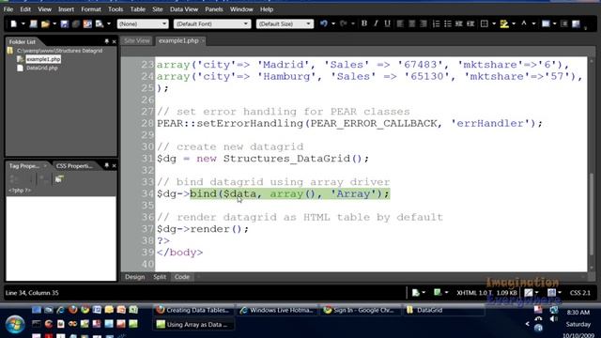The height and width of the screenshot is (338, 601).
Task: Switch to Code view
Action: (181, 277)
